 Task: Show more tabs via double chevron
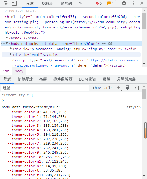[80, 3]
